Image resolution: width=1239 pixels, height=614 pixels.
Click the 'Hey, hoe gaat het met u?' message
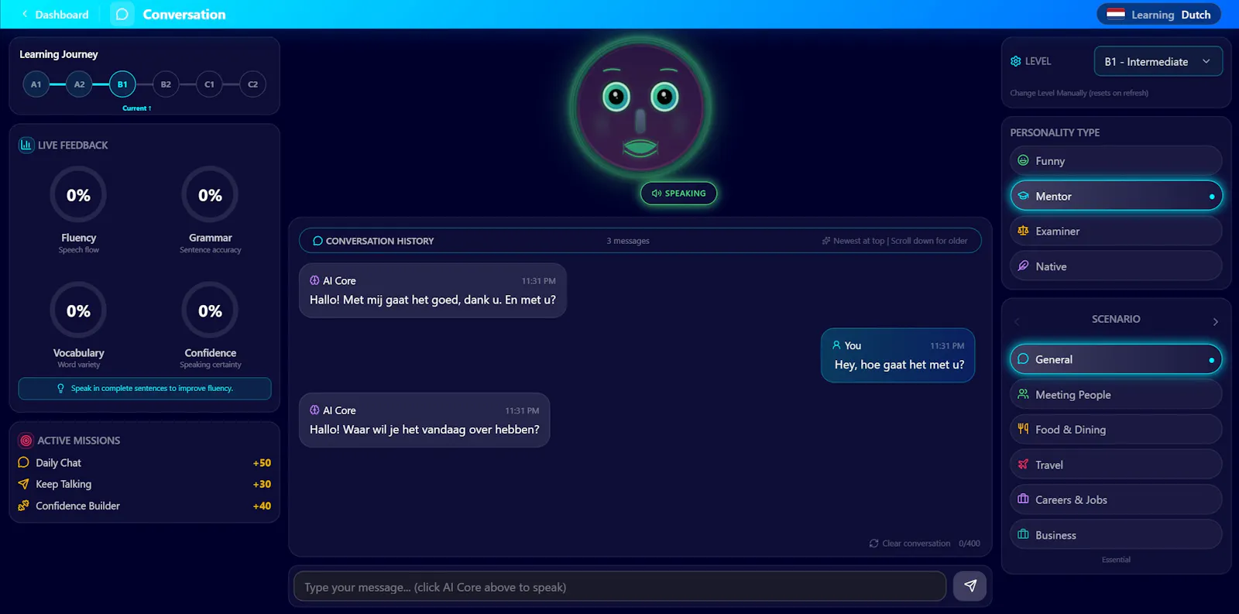click(898, 355)
